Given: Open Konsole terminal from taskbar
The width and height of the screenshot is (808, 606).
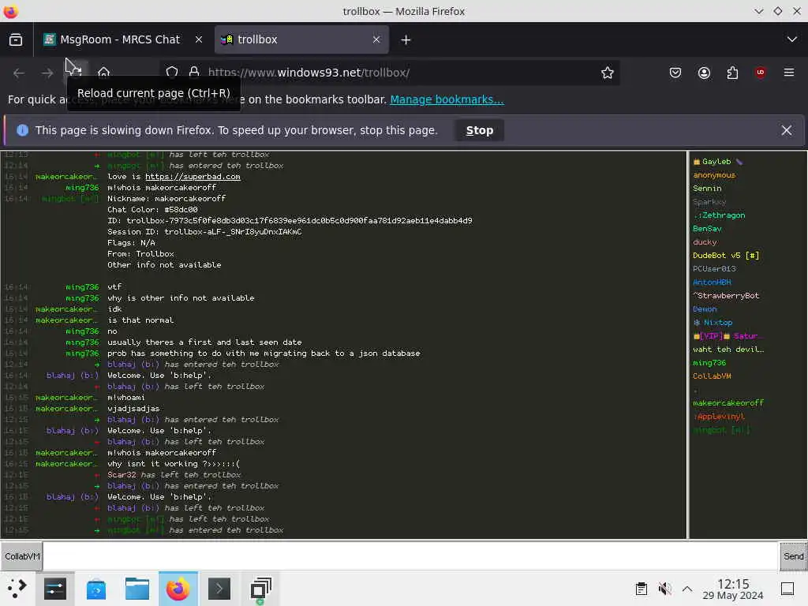Looking at the screenshot, I should point(219,589).
